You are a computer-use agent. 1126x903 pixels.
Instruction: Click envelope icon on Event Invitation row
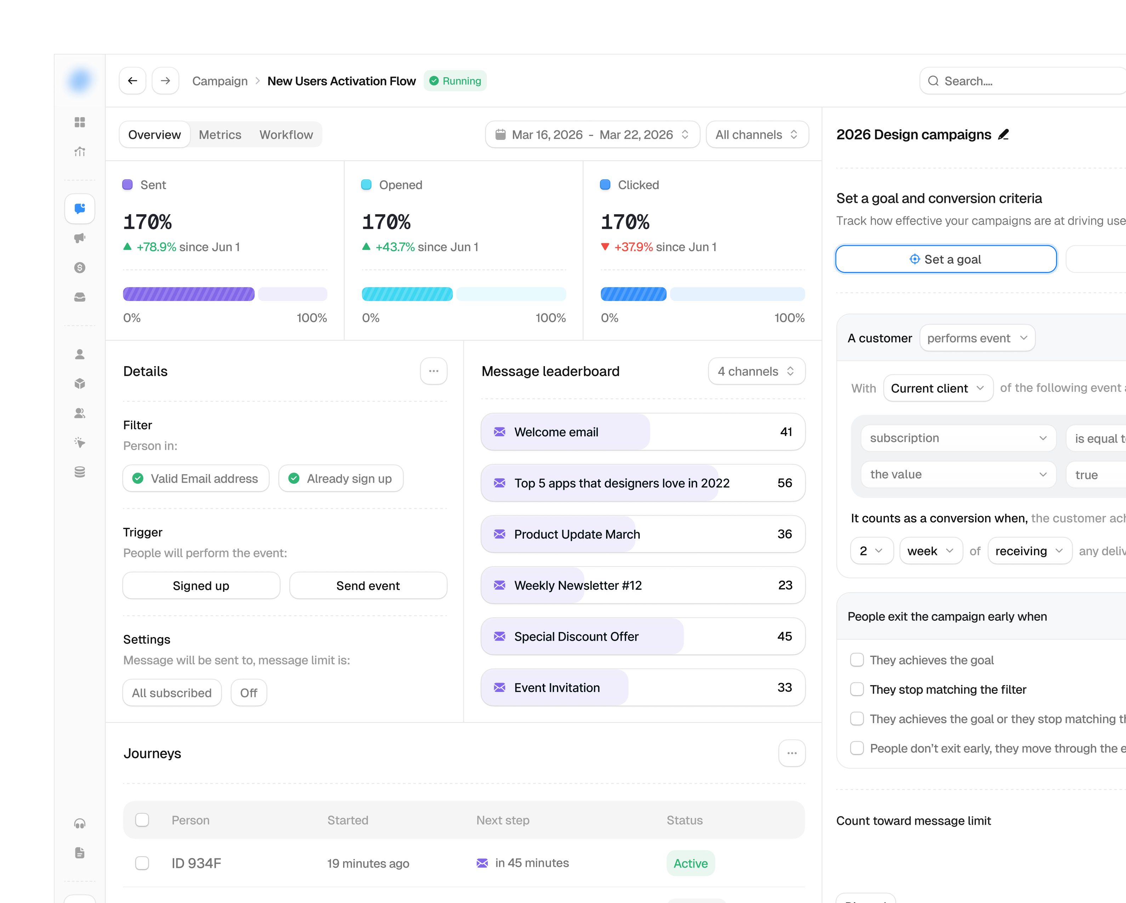[x=500, y=688]
